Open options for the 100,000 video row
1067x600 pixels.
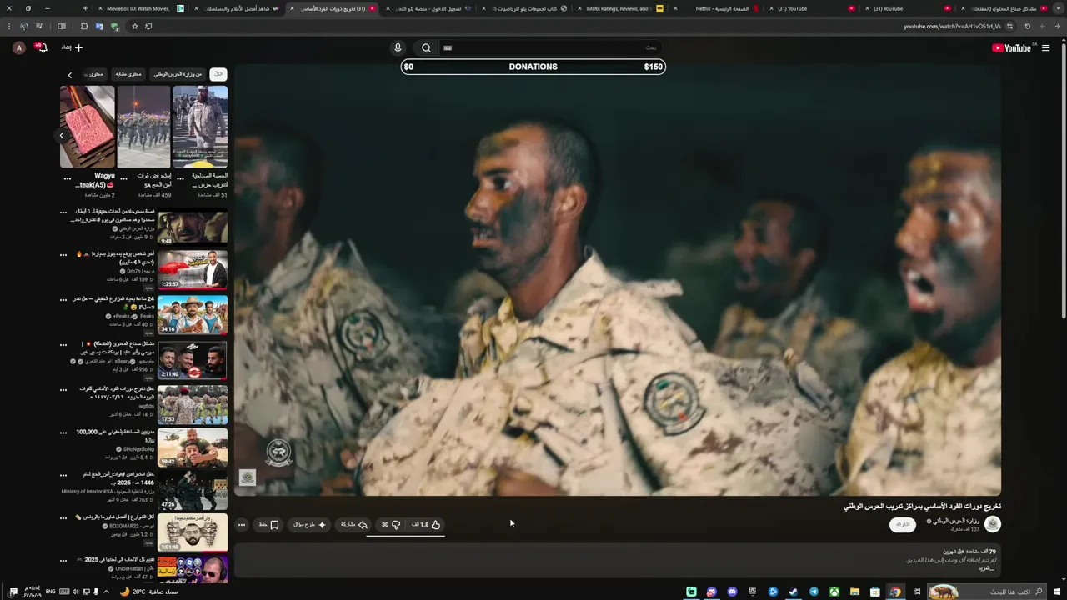[63, 432]
